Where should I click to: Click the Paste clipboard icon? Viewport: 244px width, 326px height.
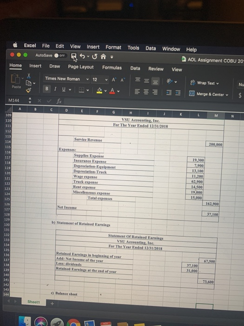point(15,78)
